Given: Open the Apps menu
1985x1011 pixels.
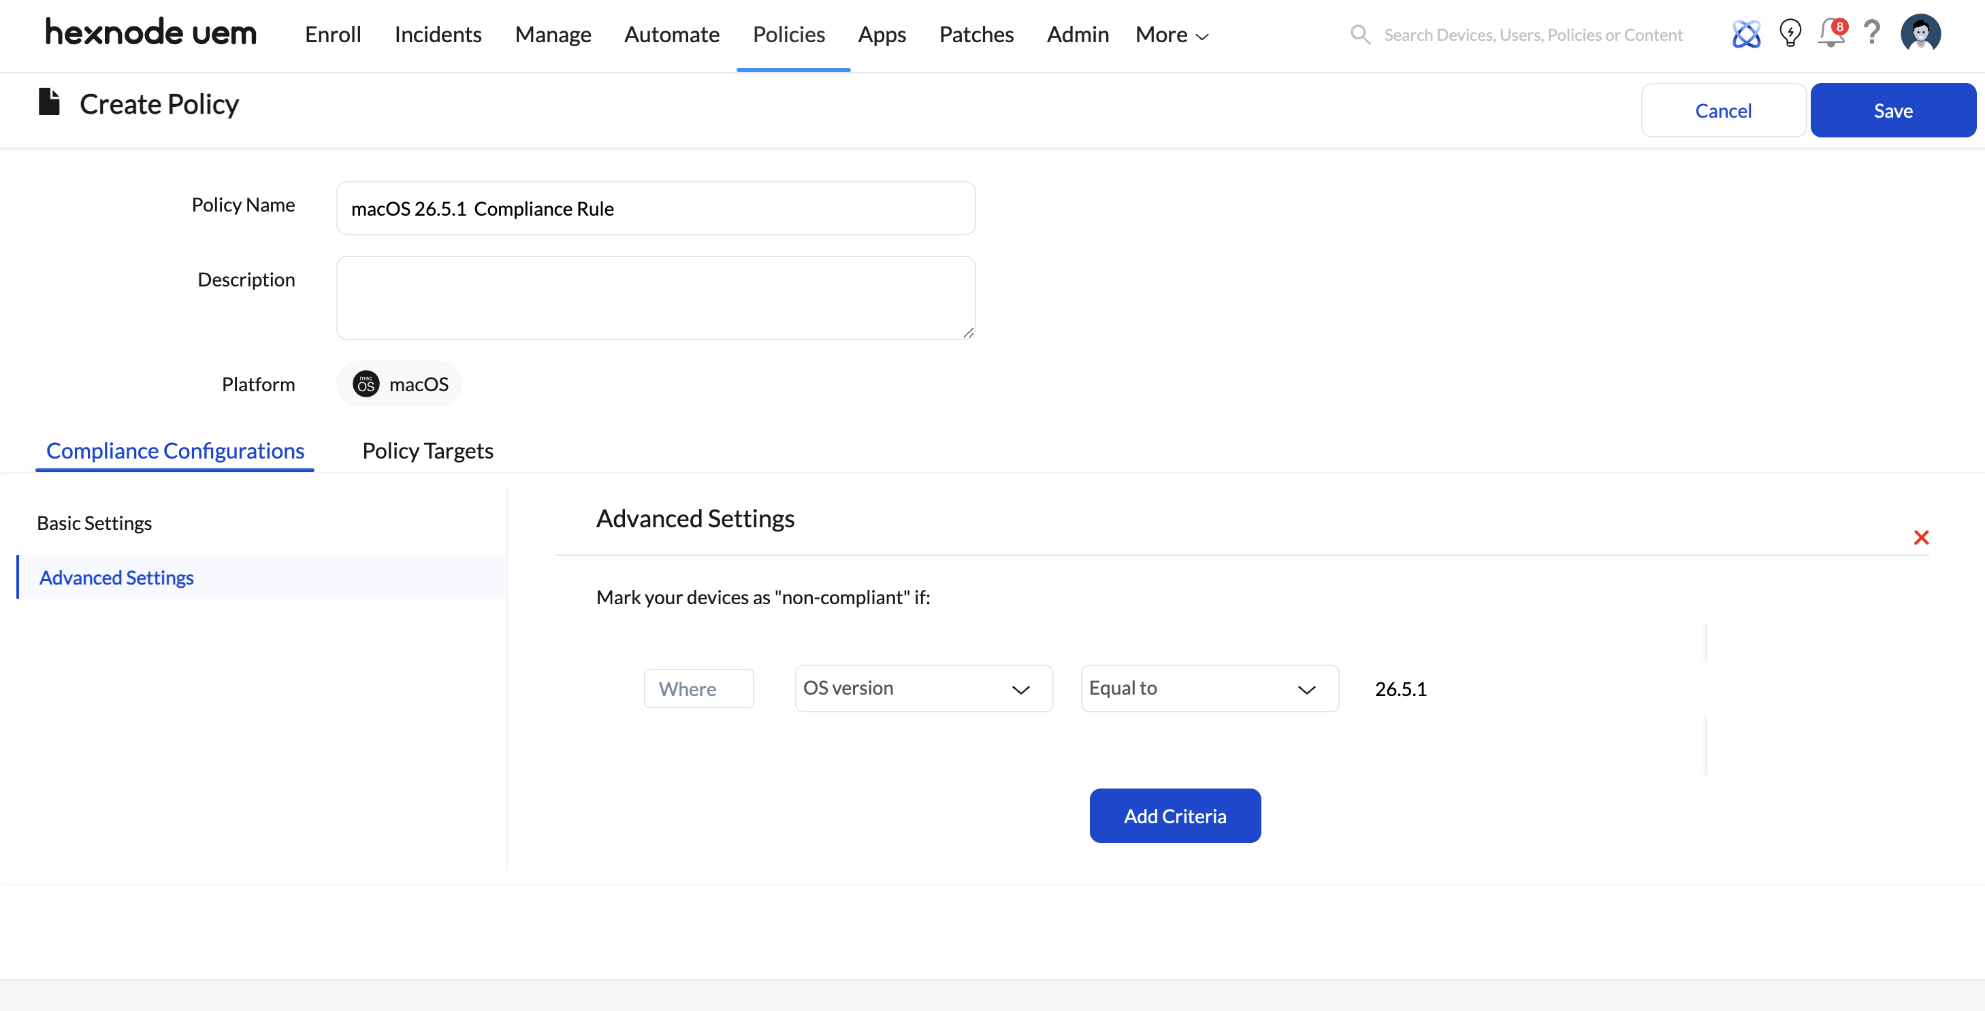Looking at the screenshot, I should (x=882, y=35).
